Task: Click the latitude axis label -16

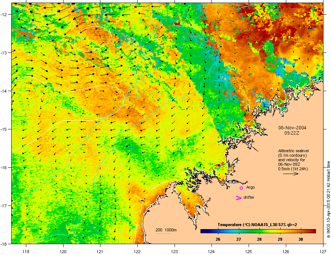Action: click(4, 168)
